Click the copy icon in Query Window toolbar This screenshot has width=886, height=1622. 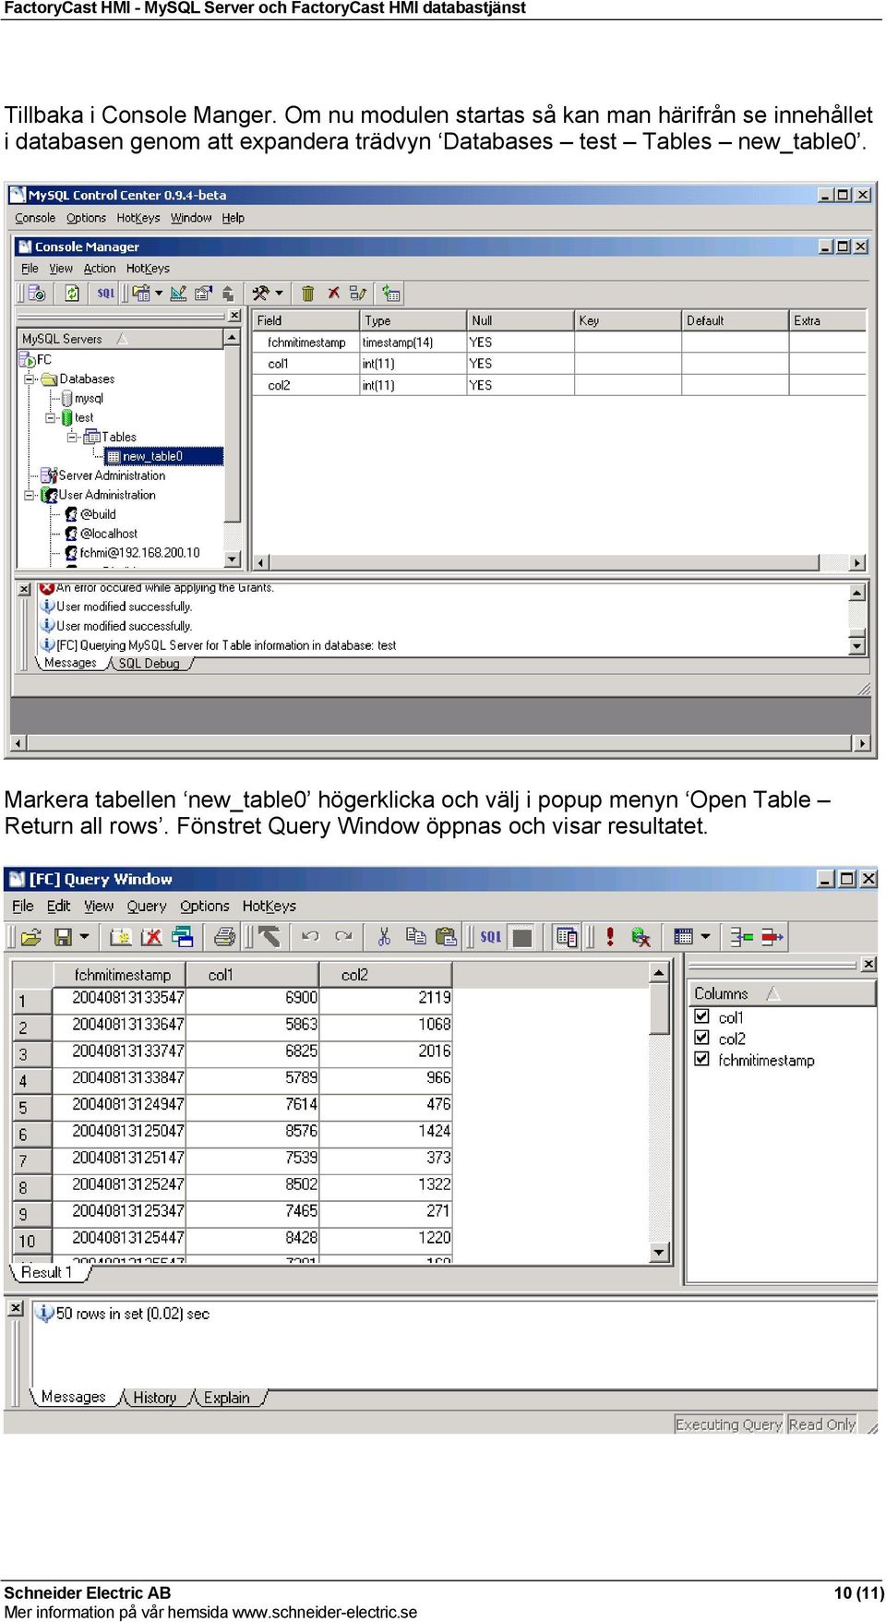tap(416, 937)
